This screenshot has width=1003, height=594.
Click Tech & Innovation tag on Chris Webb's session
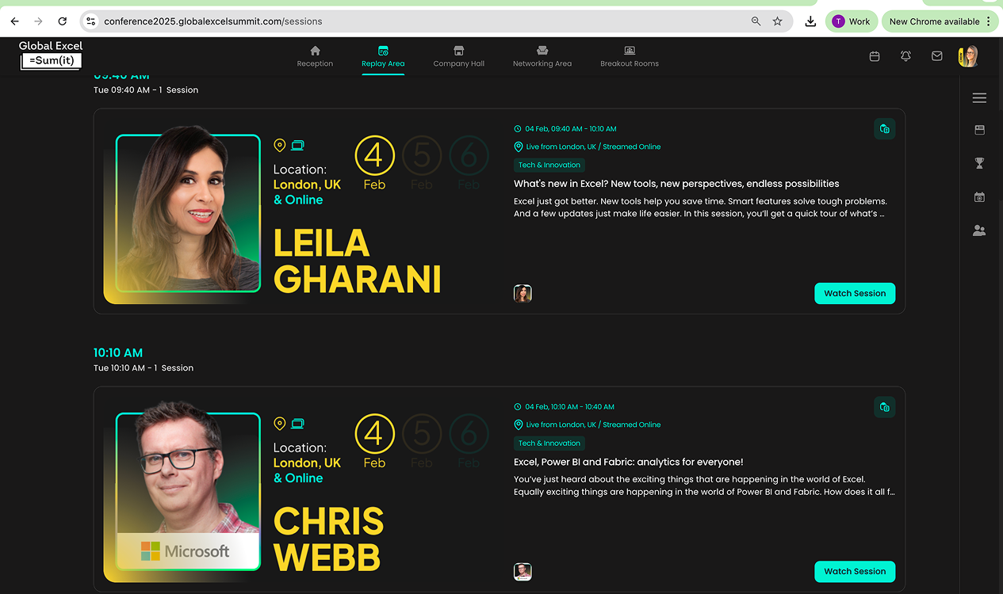(x=549, y=443)
